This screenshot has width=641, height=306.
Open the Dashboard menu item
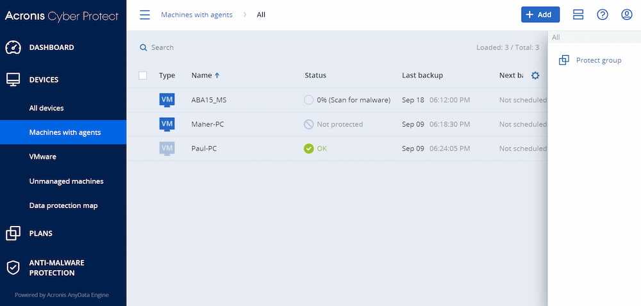coord(51,47)
